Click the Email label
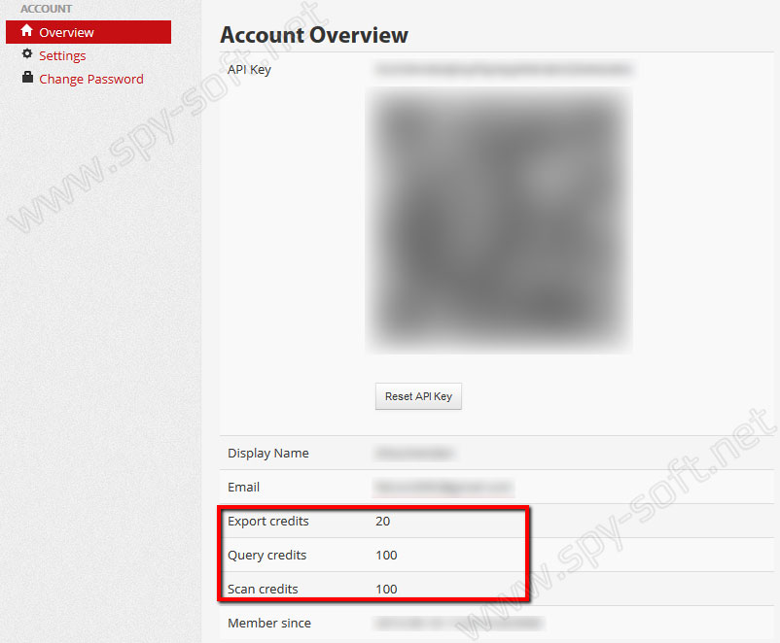Viewport: 780px width, 643px height. tap(244, 487)
